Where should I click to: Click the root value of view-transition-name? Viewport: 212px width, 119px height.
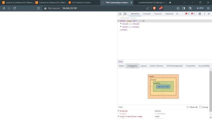(x=157, y=116)
